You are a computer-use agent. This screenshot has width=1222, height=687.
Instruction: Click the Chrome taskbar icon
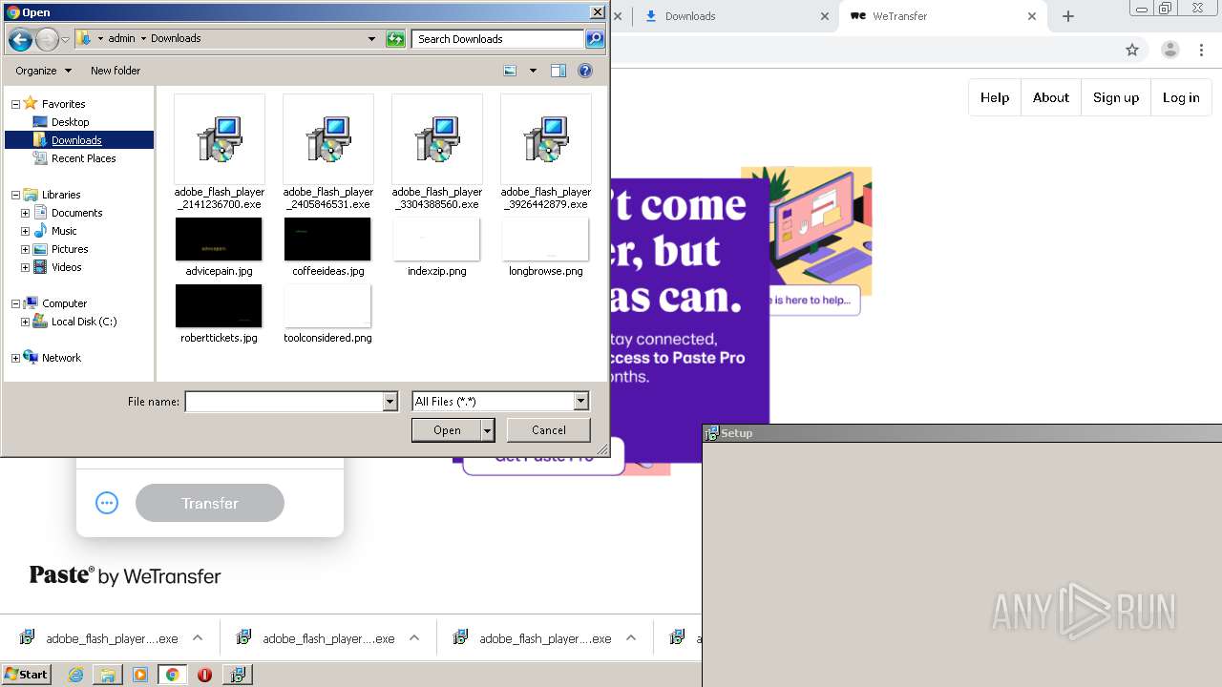point(172,675)
